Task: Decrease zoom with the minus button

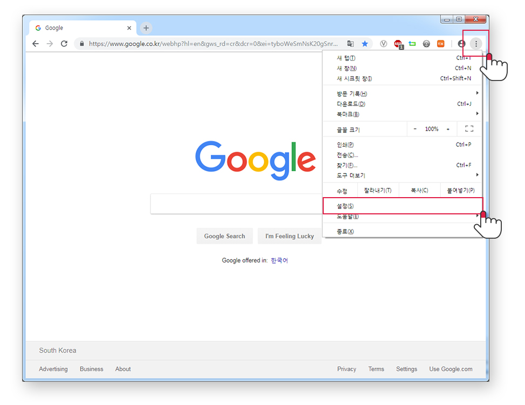Action: pyautogui.click(x=415, y=129)
